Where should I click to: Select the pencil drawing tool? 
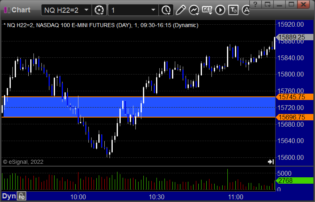(180, 10)
